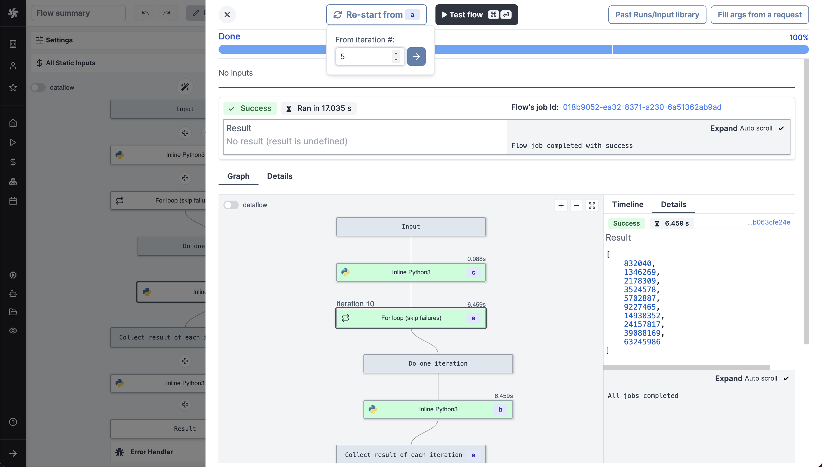Image resolution: width=822 pixels, height=467 pixels.
Task: Click the redo arrow icon
Action: (166, 13)
